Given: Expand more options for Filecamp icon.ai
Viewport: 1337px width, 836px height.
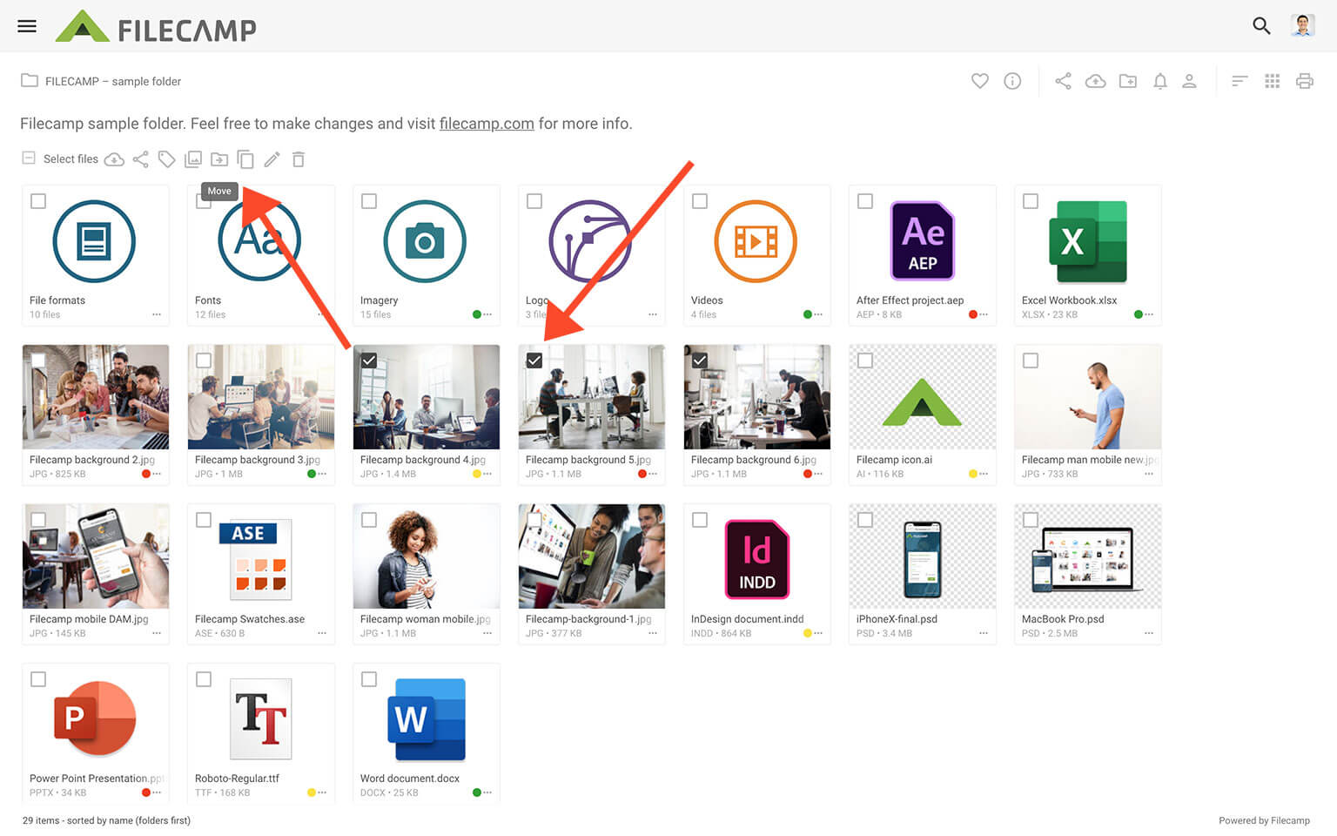Looking at the screenshot, I should click(x=984, y=474).
